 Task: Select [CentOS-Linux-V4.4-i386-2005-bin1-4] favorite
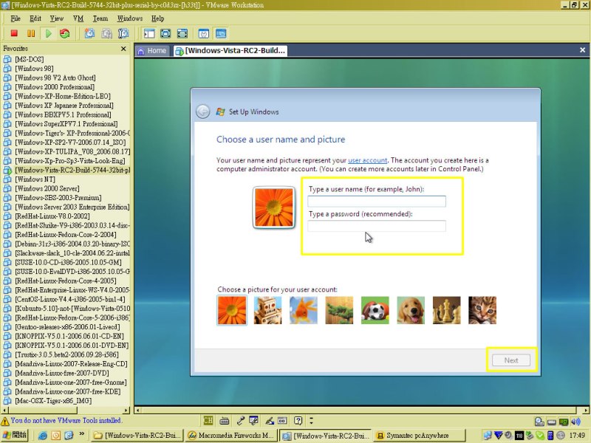tap(70, 299)
